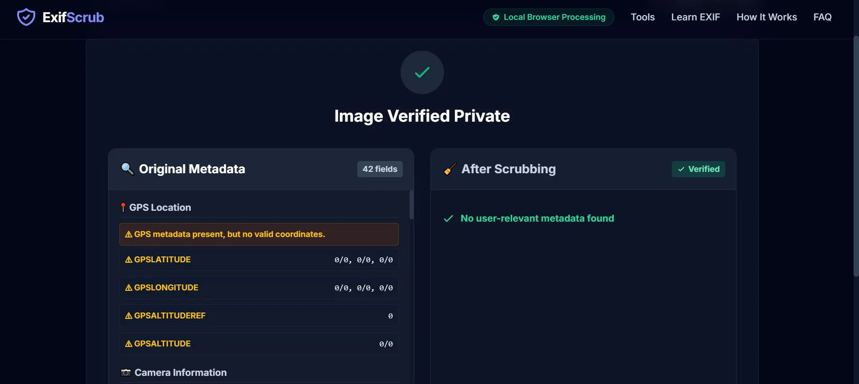Click the GPS metadata present warning banner
This screenshot has height=384, width=859.
259,234
